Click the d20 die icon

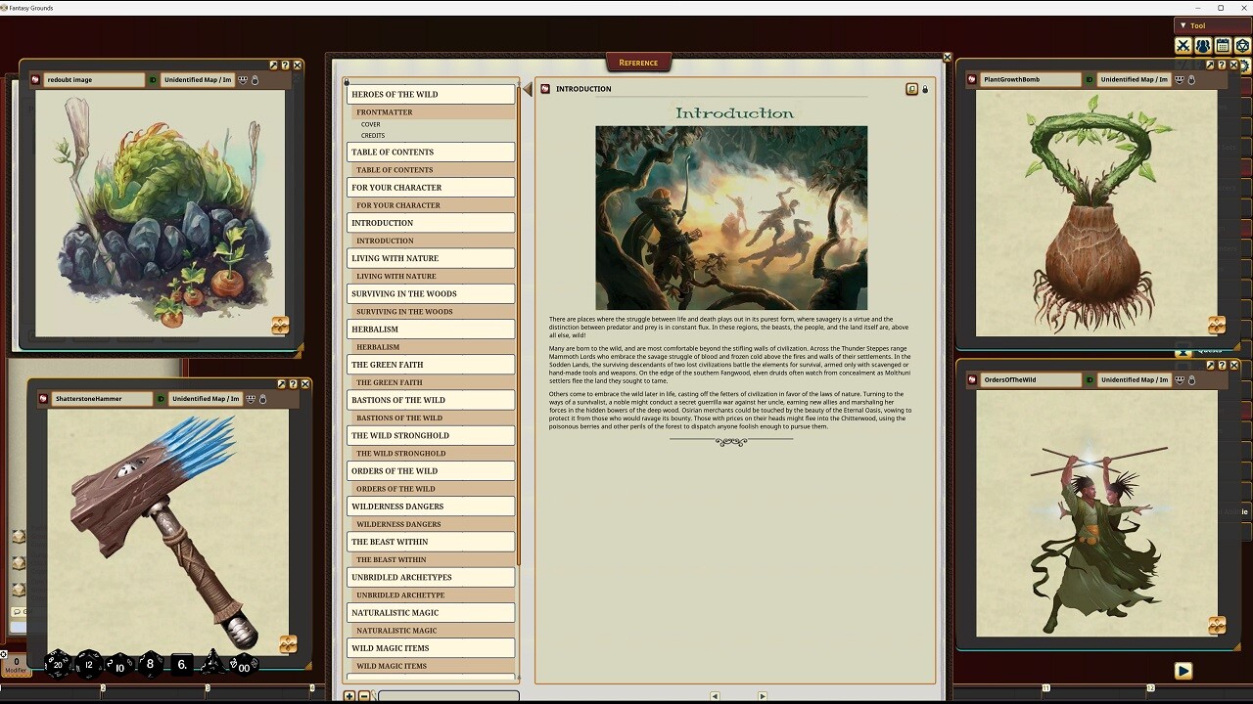[x=58, y=664]
